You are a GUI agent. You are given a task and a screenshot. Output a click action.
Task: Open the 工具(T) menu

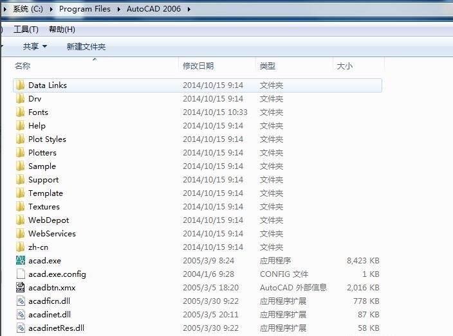pyautogui.click(x=26, y=30)
